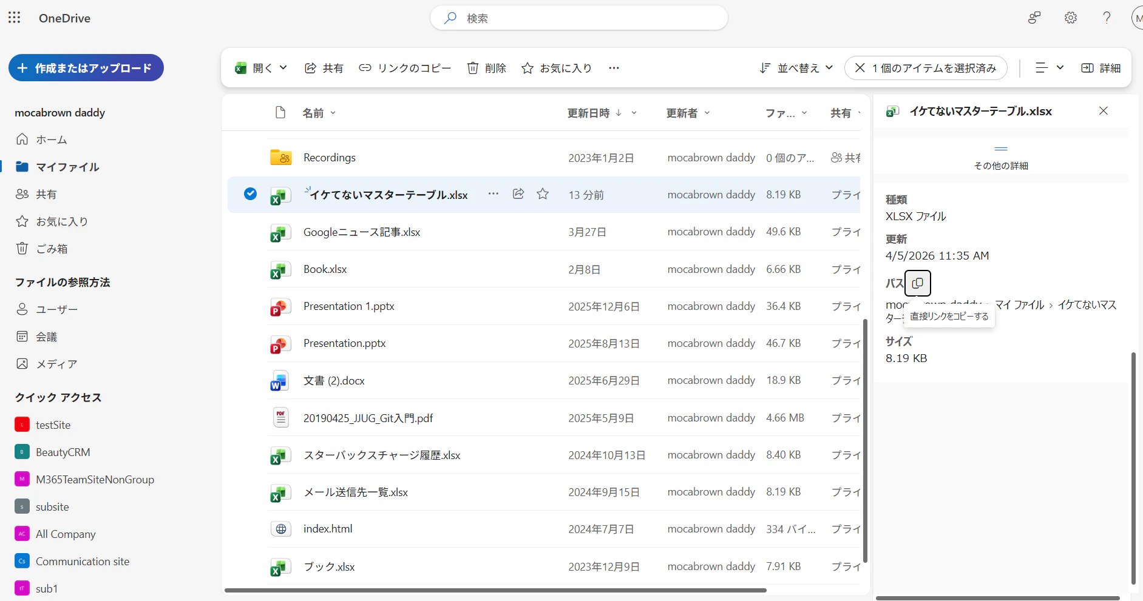Screen dimensions: 1143x601
Task: Click the Excel icon of Googleニュース記事.xlsx
Action: [280, 232]
